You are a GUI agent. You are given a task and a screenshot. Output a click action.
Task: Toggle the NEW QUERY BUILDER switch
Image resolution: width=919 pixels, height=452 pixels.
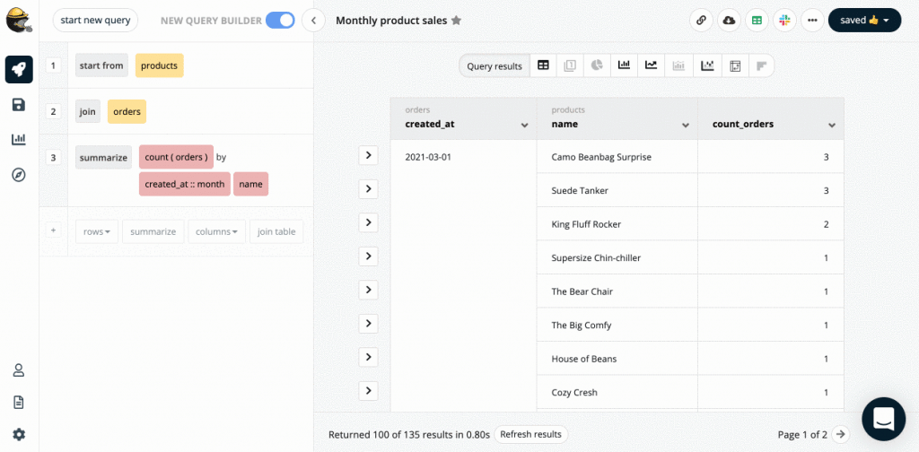click(280, 21)
